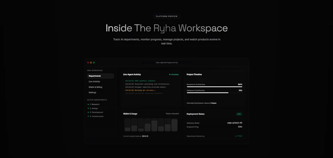
Task: Click the Endpoint Ping label
Action: (x=193, y=127)
